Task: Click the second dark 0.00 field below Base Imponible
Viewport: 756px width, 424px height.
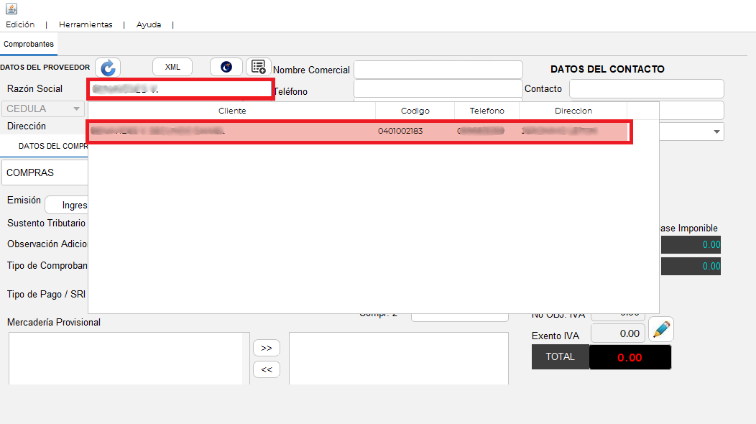Action: click(x=691, y=267)
